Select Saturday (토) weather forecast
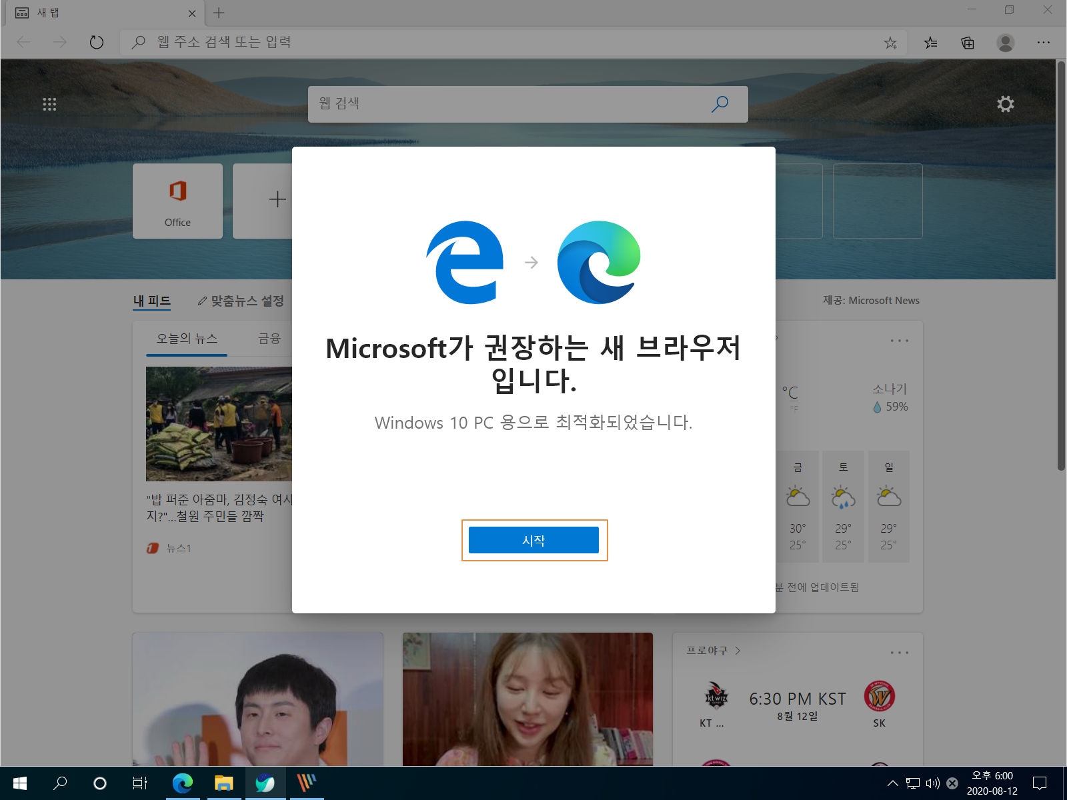The height and width of the screenshot is (800, 1067). point(843,507)
